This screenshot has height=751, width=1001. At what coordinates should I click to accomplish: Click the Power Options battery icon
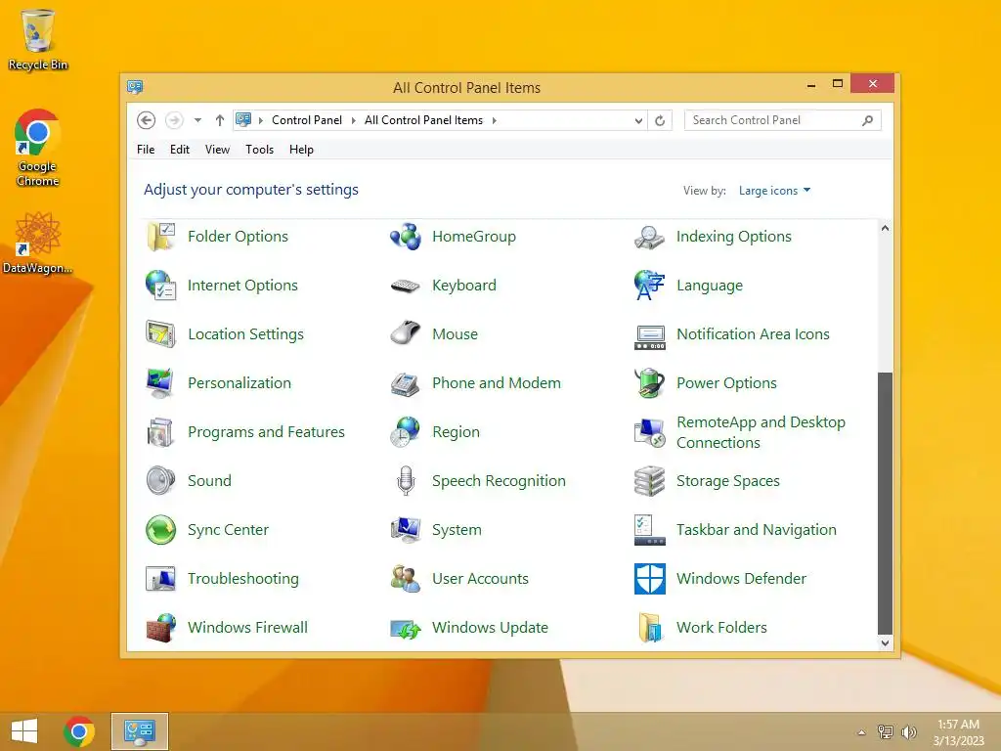649,383
